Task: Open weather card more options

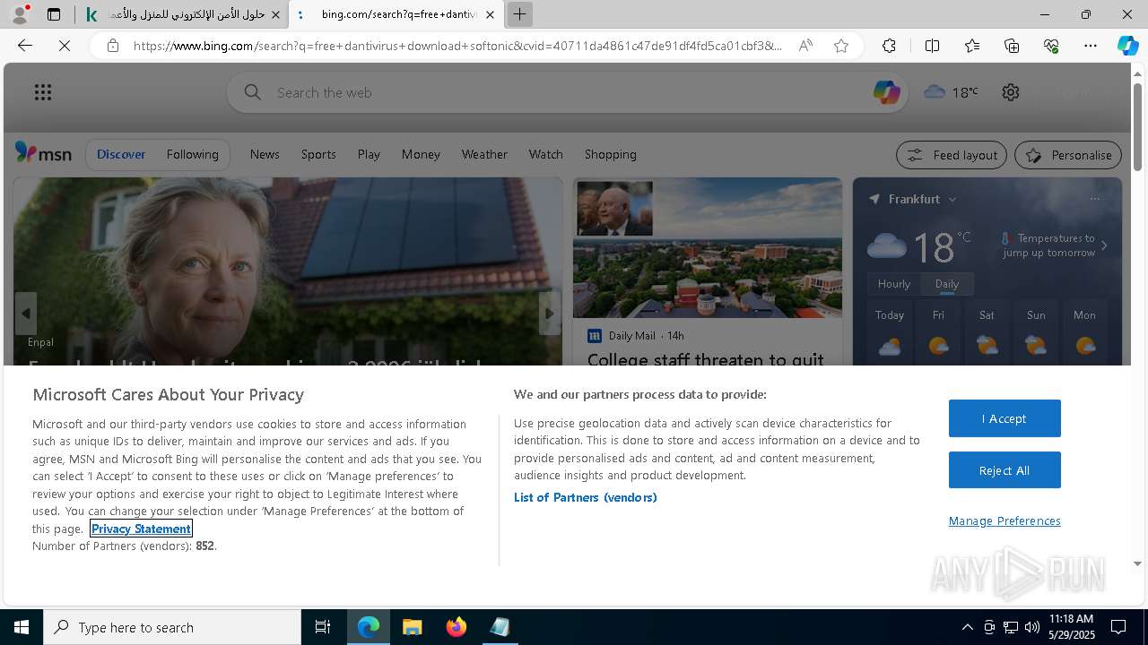Action: pos(1094,199)
